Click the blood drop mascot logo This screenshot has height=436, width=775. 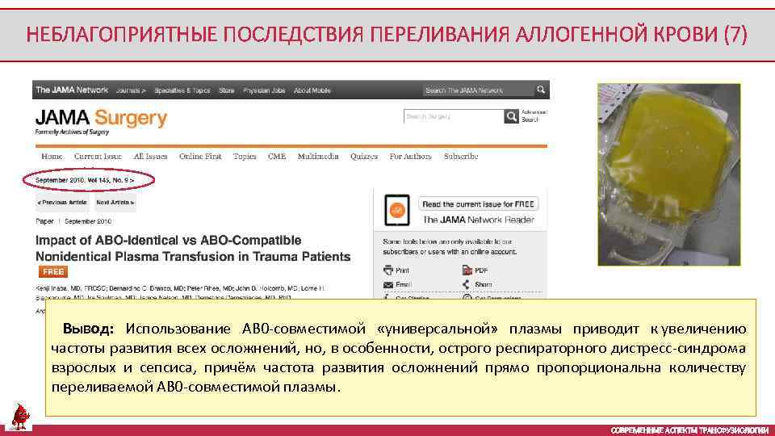(19, 417)
